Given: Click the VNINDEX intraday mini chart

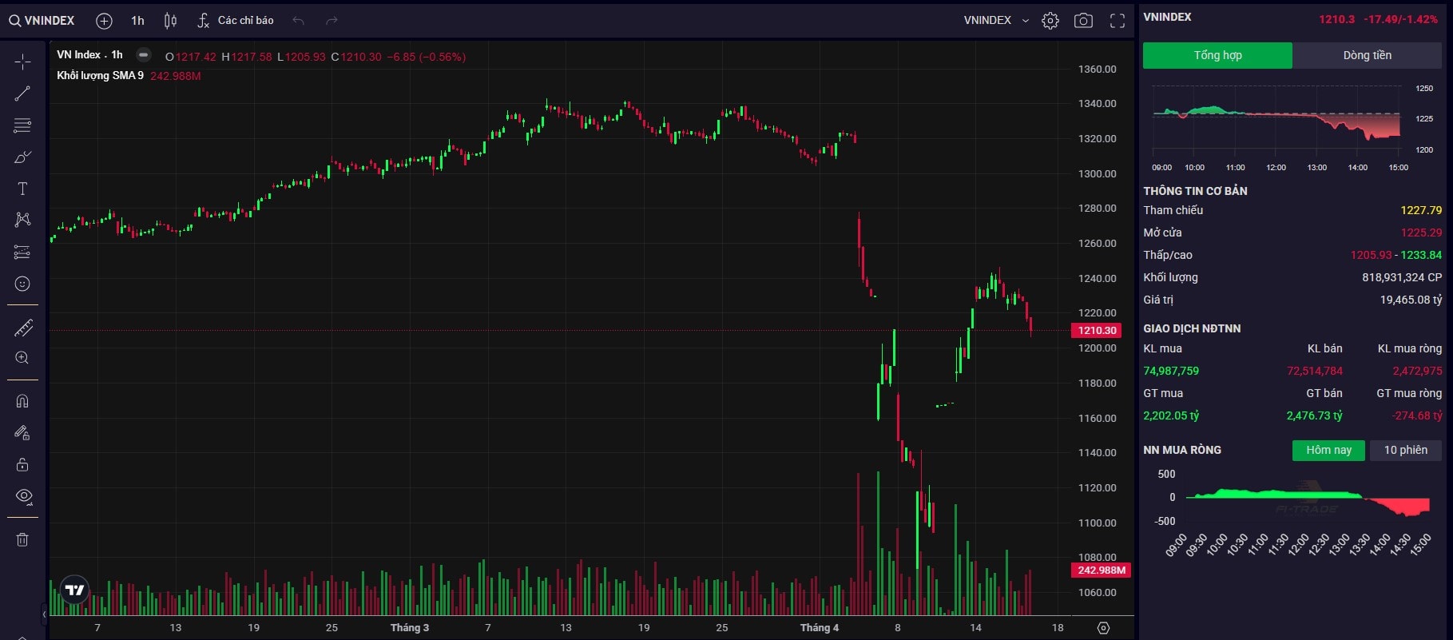Looking at the screenshot, I should (x=1276, y=120).
